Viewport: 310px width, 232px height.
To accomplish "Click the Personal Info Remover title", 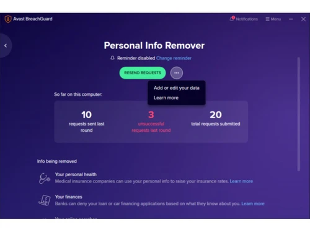I will pyautogui.click(x=154, y=46).
